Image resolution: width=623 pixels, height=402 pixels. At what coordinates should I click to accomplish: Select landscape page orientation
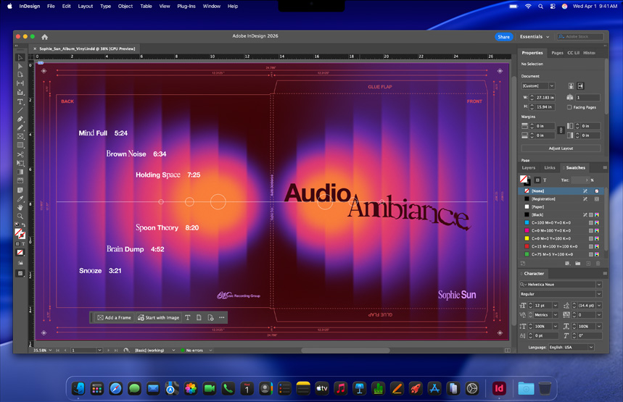point(580,86)
